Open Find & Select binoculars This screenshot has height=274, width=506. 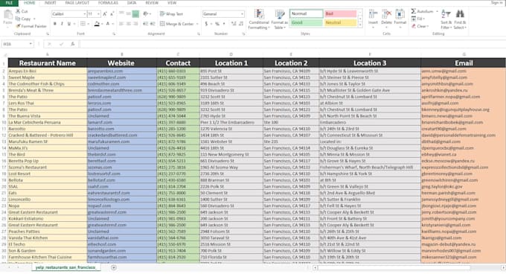pyautogui.click(x=460, y=19)
